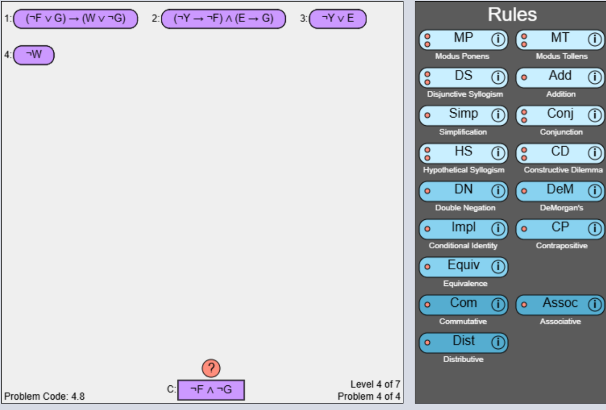Open info for Conditional Identity
This screenshot has width=606, height=410.
click(497, 228)
